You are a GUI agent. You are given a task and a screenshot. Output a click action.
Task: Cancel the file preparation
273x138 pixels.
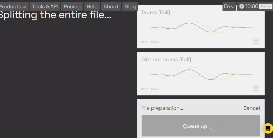point(251,108)
